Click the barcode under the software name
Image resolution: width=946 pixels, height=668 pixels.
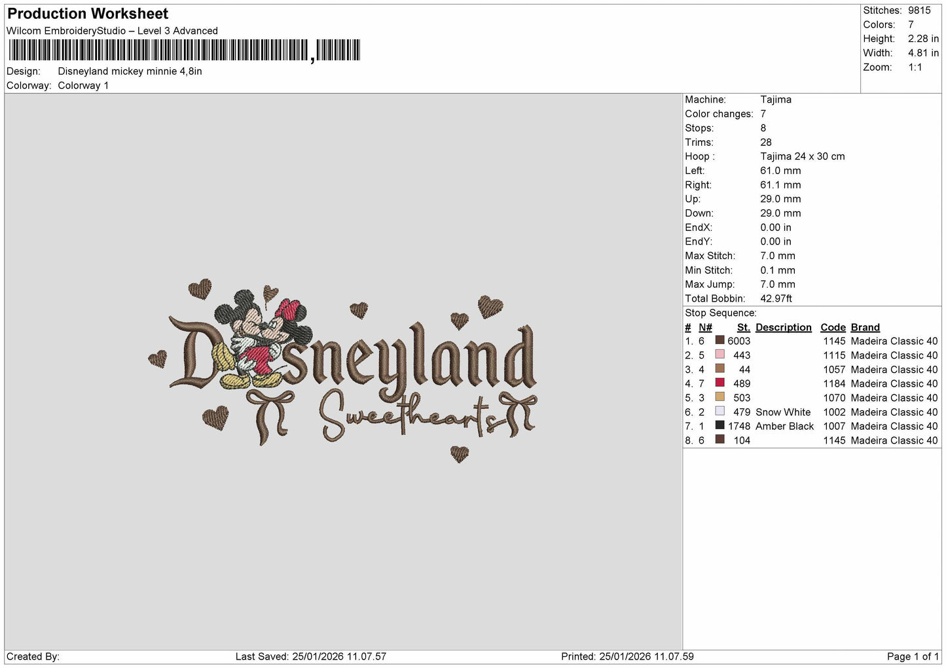[x=185, y=50]
